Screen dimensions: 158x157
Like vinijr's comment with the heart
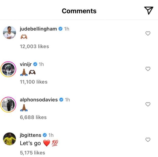[x=148, y=69]
